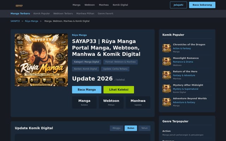Click the Update Komik Digital heading
Image resolution: width=226 pixels, height=141 pixels.
pyautogui.click(x=34, y=128)
